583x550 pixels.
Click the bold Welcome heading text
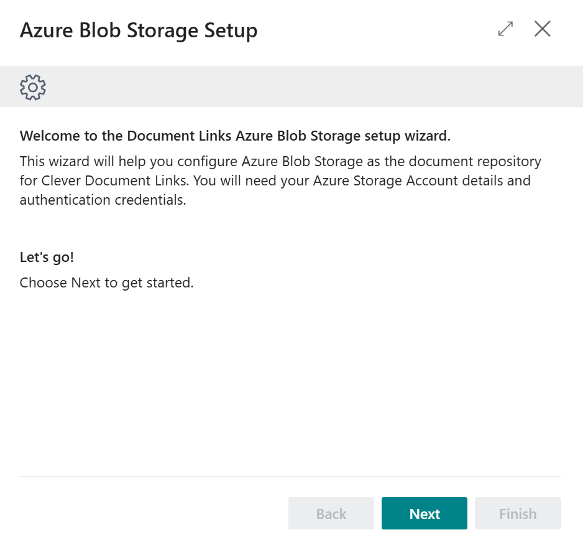(x=235, y=136)
